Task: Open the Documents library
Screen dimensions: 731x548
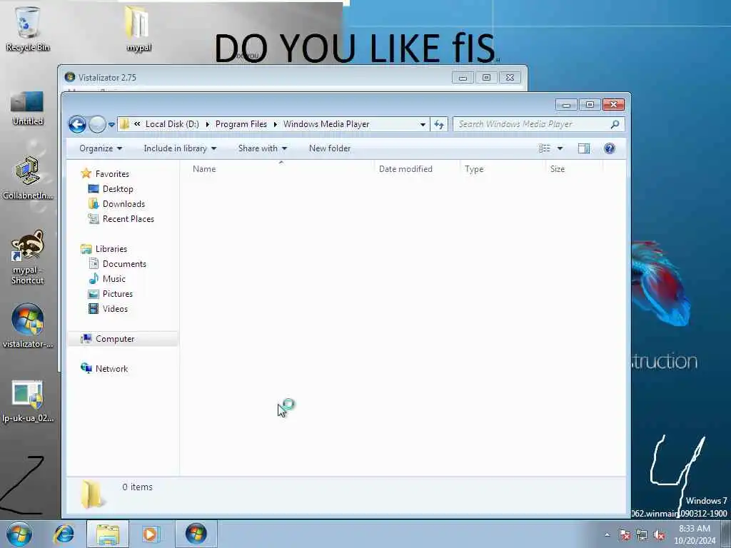Action: (x=124, y=264)
